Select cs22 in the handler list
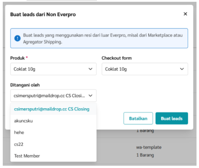This screenshot has height=168, width=199. point(53,144)
